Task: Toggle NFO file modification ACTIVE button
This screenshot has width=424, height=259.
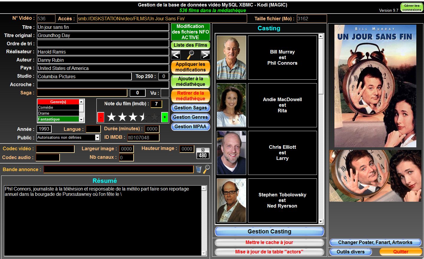Action: pyautogui.click(x=190, y=32)
